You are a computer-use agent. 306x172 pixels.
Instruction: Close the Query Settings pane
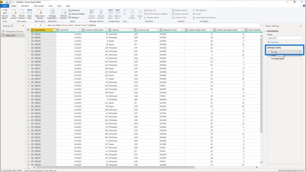click(x=301, y=26)
